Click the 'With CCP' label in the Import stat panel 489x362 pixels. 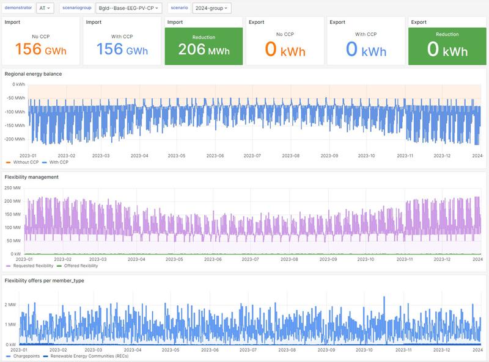122,37
